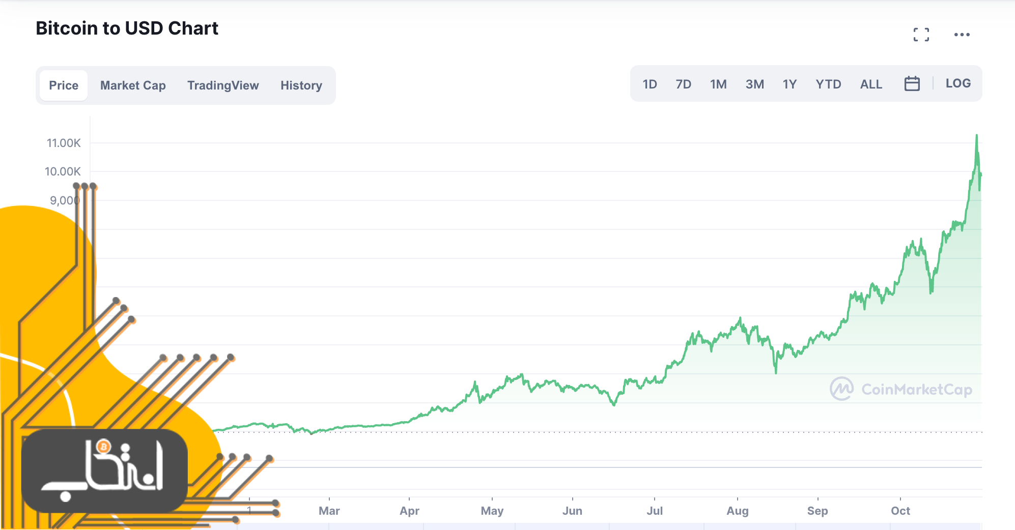Show the ALL time range

click(871, 84)
